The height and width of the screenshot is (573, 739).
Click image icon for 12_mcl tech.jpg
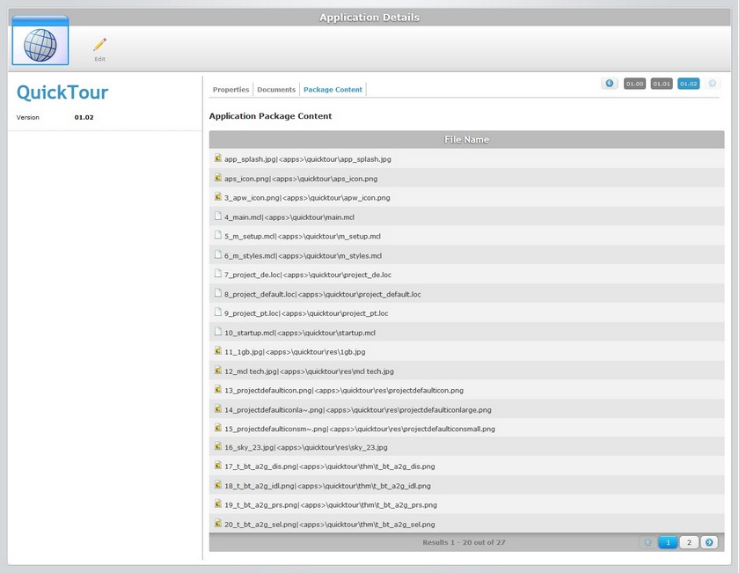pos(218,371)
